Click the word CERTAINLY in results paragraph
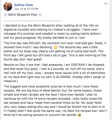Viewport: 112px width, 120px height. (79, 65)
